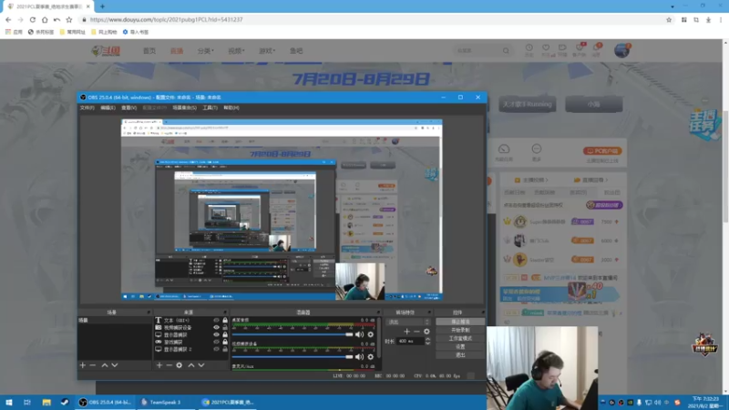729x410 pixels.
Task: Toggle visibility of the Text (GDI+) source
Action: [x=216, y=321]
